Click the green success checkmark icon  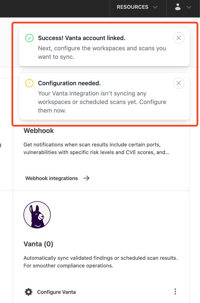tap(29, 38)
